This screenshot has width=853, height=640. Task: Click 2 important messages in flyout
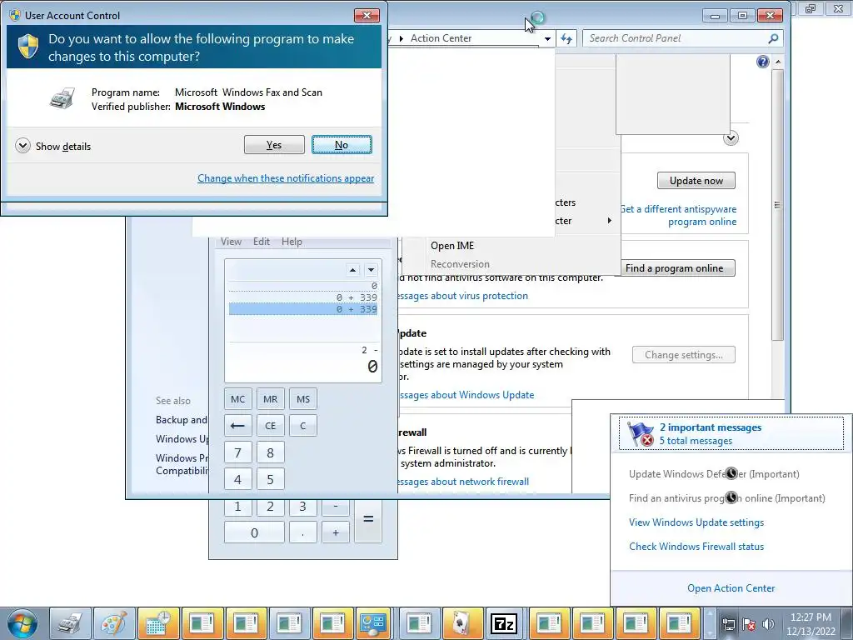click(710, 427)
